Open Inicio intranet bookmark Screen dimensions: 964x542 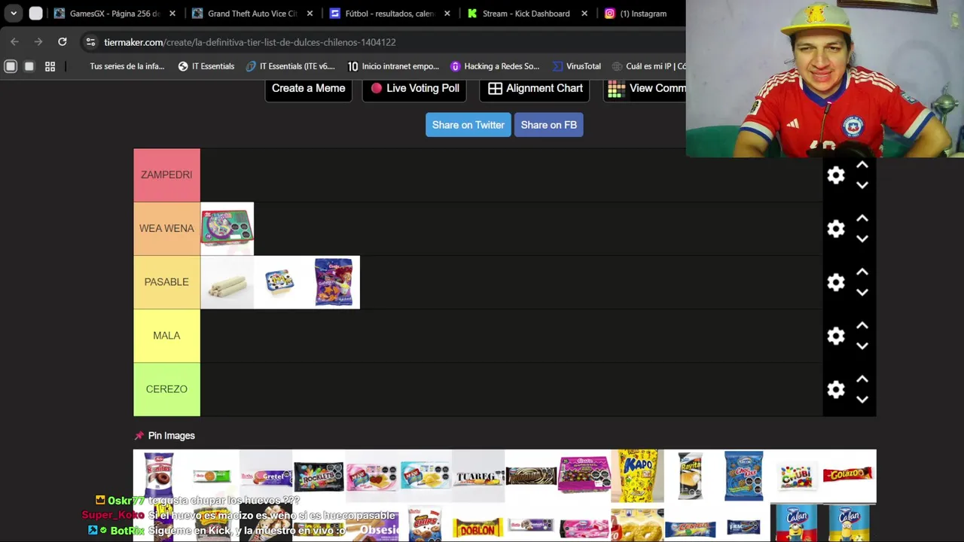click(392, 66)
